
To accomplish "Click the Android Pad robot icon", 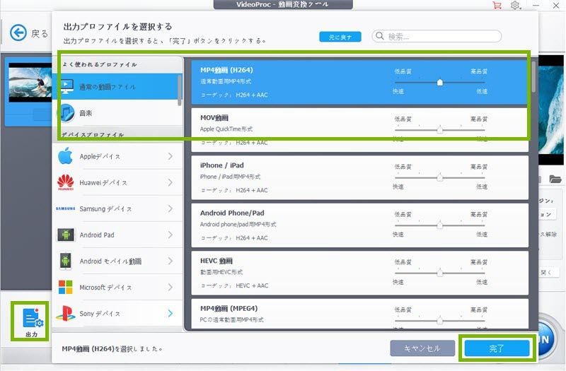I will (x=66, y=235).
